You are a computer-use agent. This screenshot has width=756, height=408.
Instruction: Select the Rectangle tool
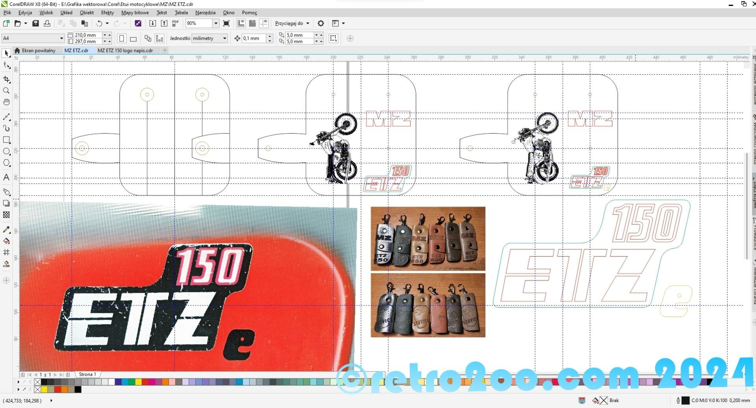[x=6, y=140]
